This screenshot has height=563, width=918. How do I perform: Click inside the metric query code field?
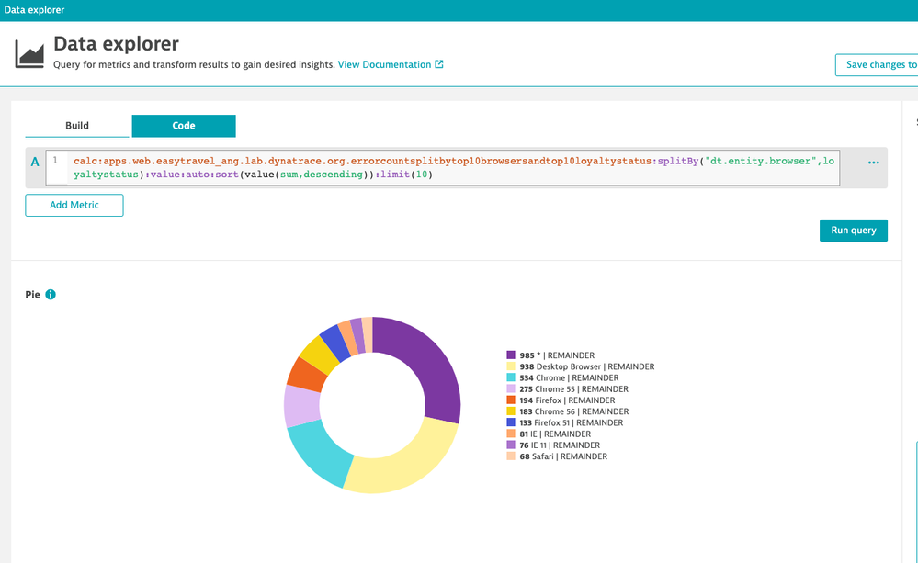[x=455, y=167]
